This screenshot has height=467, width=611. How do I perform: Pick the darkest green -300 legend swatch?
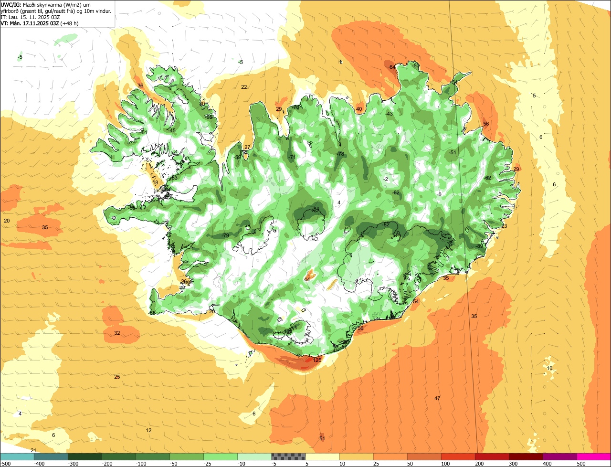tap(84, 456)
